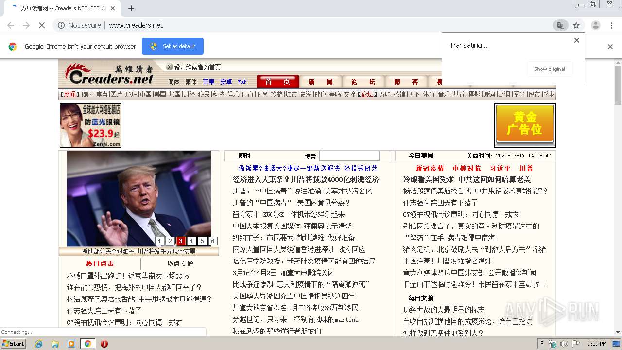Show hidden tray icons arrow
Viewport: 622px width, 350px height.
click(542, 343)
